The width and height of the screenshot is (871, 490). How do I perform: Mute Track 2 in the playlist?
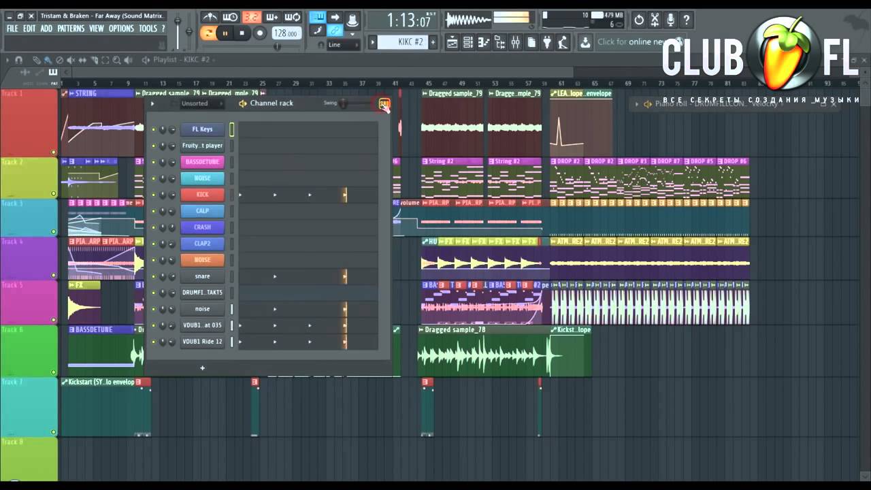(54, 194)
